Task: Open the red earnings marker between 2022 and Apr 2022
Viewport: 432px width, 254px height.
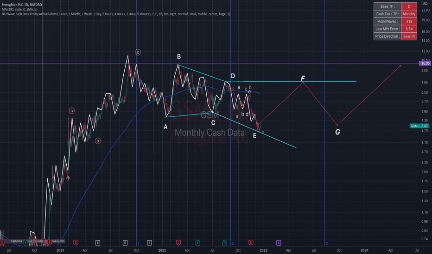Action: (178, 243)
